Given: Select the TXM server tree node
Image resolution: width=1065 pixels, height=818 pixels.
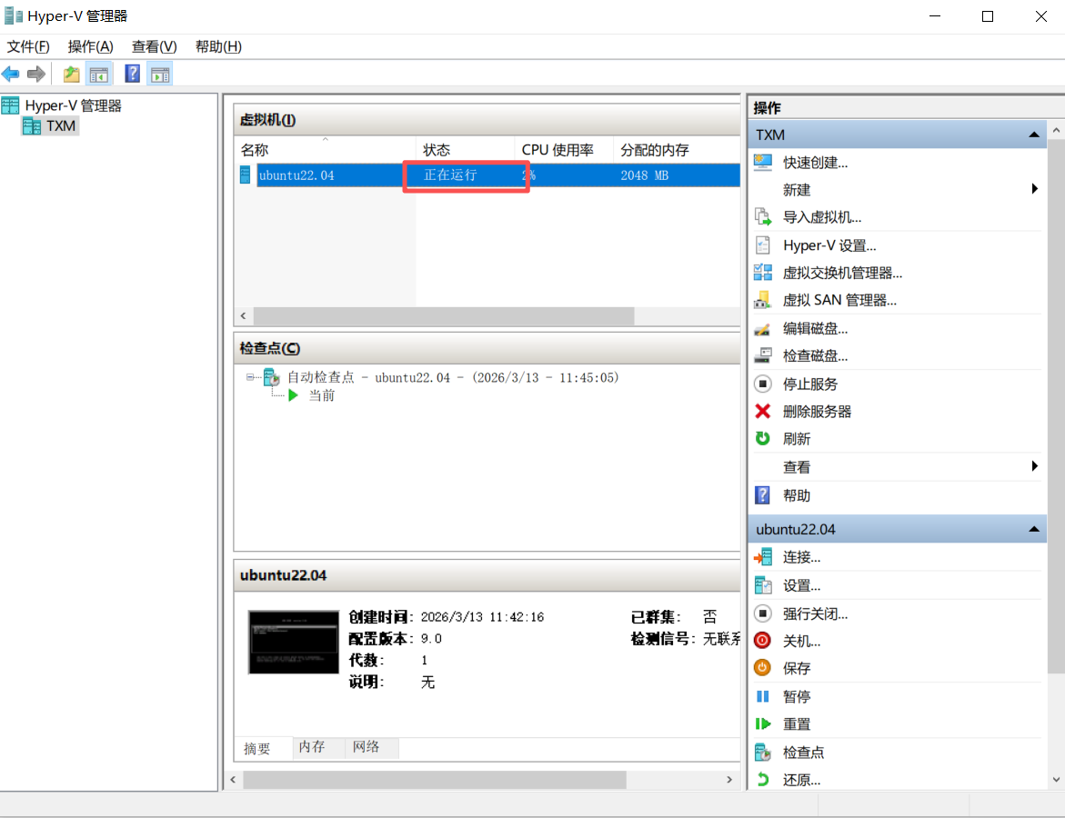Looking at the screenshot, I should [60, 126].
